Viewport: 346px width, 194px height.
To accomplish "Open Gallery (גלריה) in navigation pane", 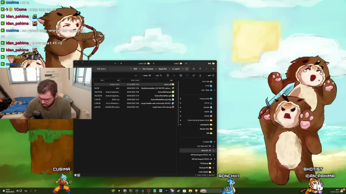I will pos(209,86).
